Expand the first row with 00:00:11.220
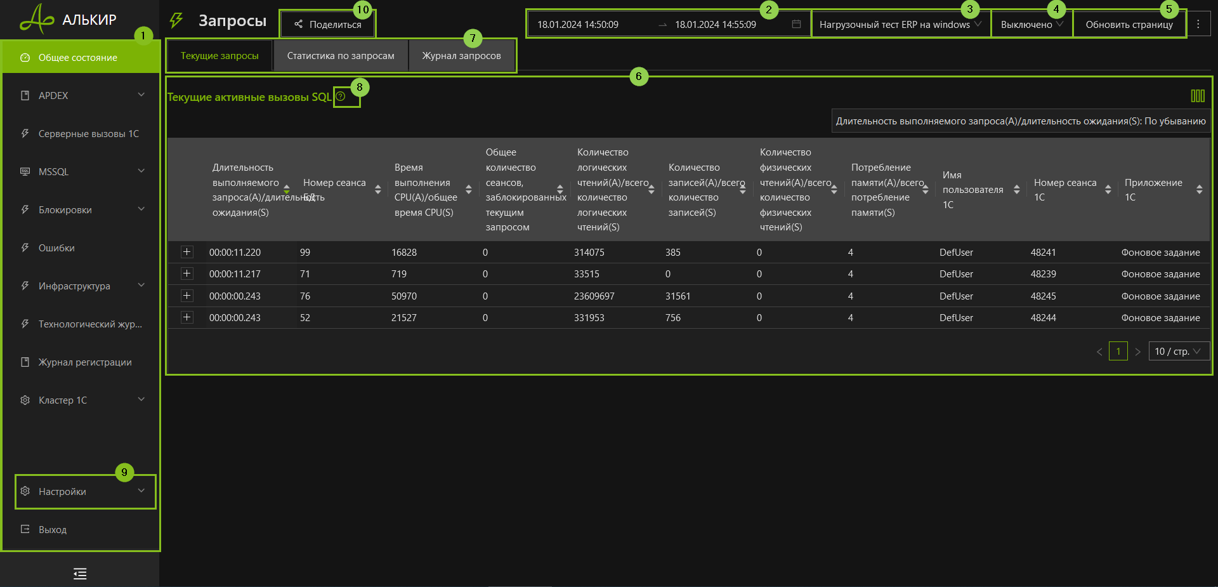The height and width of the screenshot is (587, 1218). click(187, 252)
